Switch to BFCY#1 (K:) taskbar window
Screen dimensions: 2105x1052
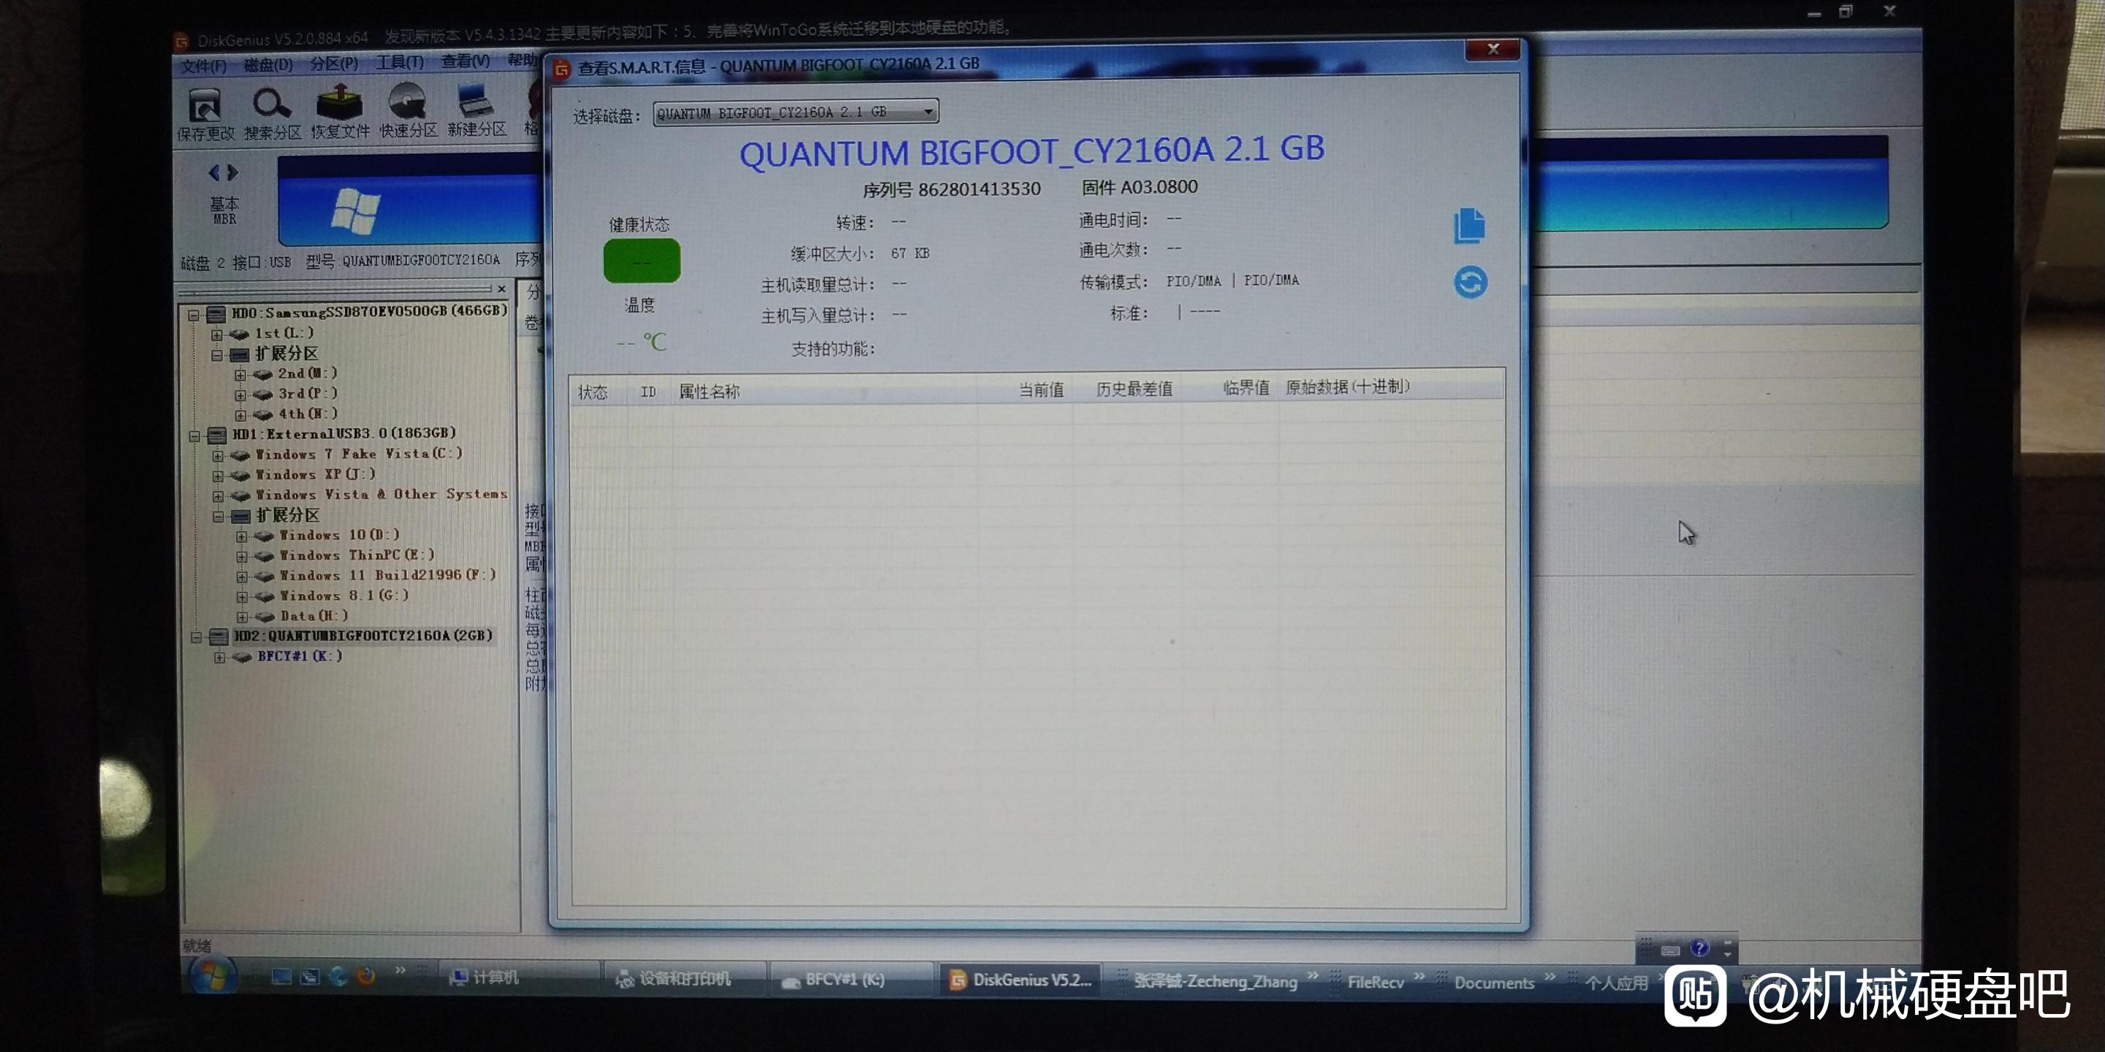click(851, 979)
